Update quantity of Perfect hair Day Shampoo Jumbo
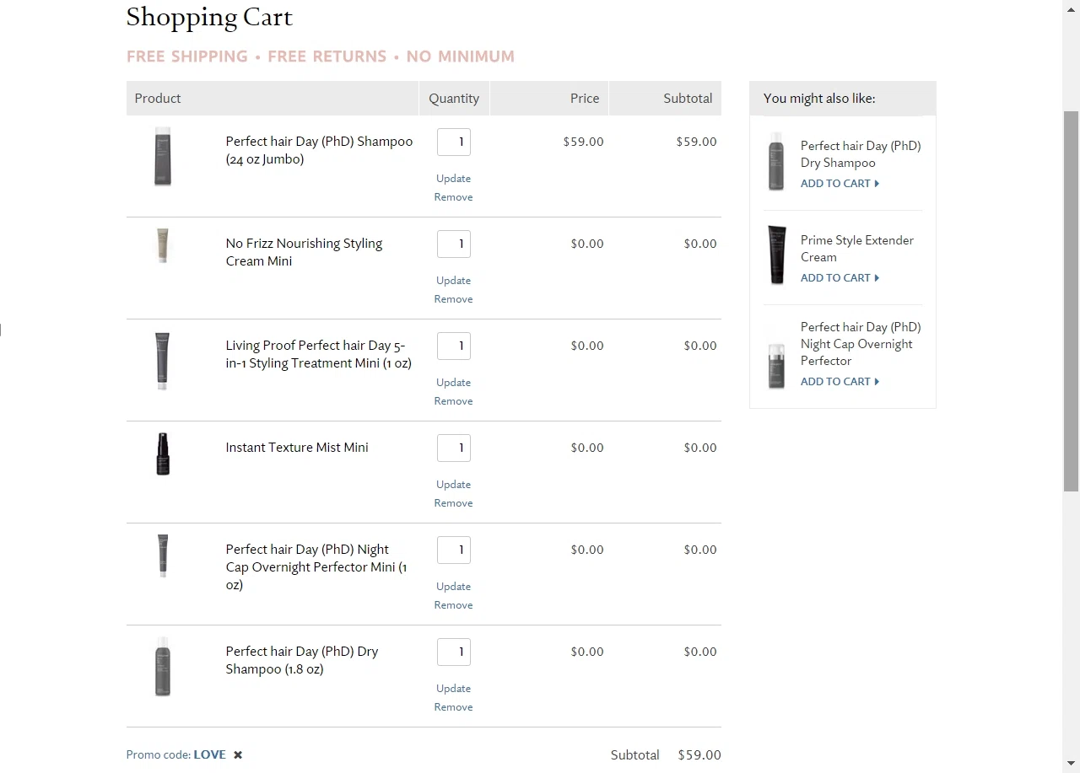Screen dimensions: 1080x773 453,179
